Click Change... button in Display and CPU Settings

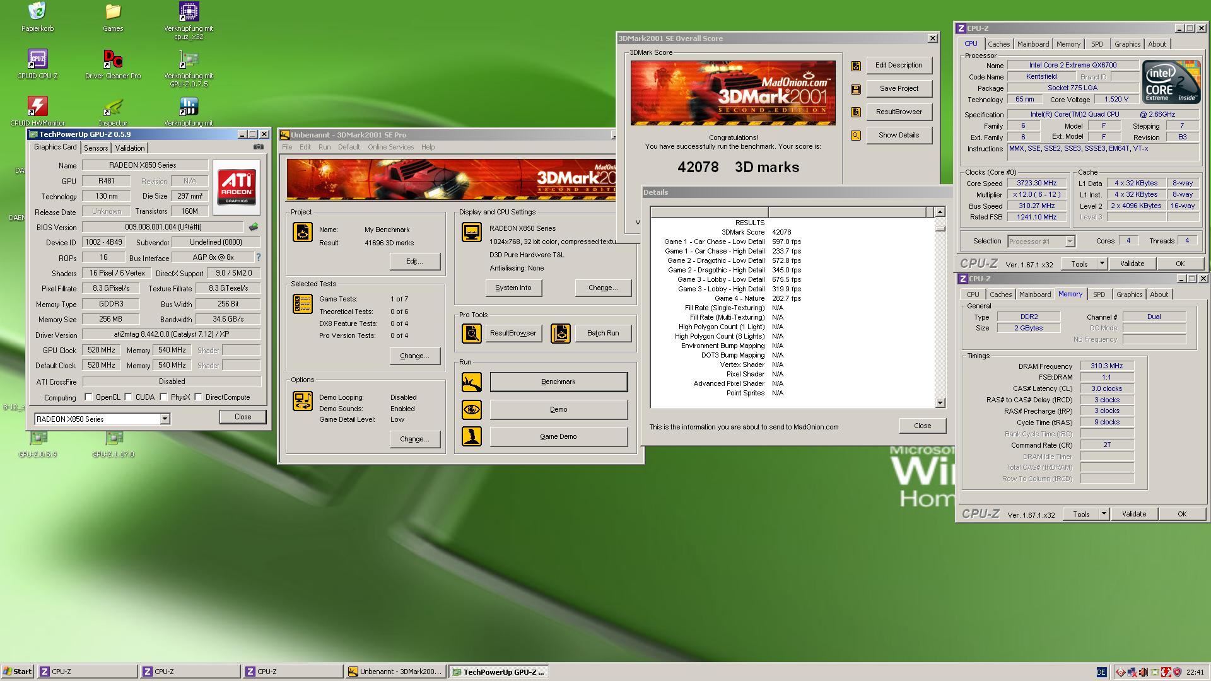coord(603,288)
